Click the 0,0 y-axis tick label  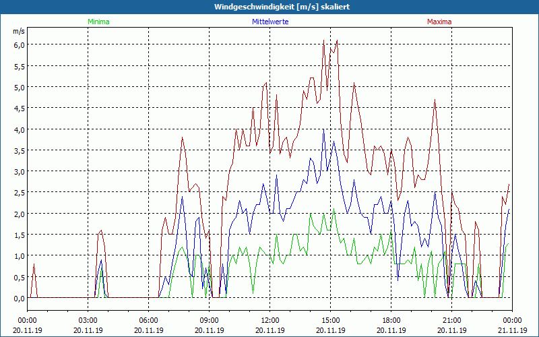tap(19, 298)
